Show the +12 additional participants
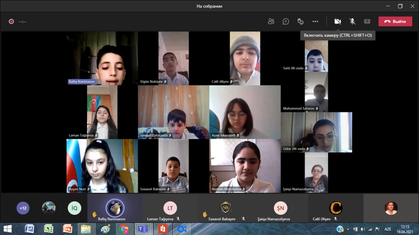The image size is (419, 235). coord(23,208)
